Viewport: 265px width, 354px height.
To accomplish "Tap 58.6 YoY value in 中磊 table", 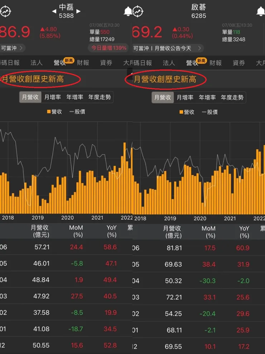I will coord(110,247).
